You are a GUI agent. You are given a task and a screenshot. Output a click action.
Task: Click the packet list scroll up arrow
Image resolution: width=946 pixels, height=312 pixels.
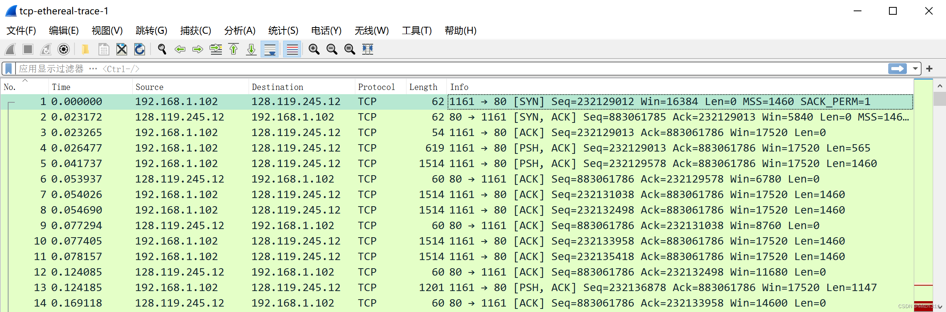pyautogui.click(x=939, y=86)
